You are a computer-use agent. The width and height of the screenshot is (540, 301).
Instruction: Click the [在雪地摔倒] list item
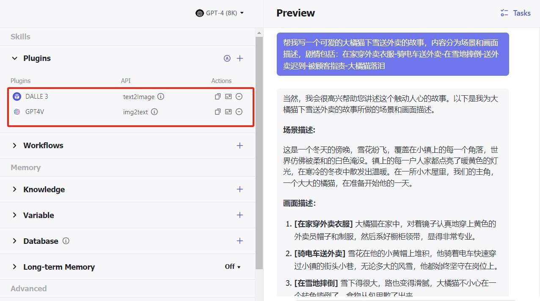click(x=395, y=288)
